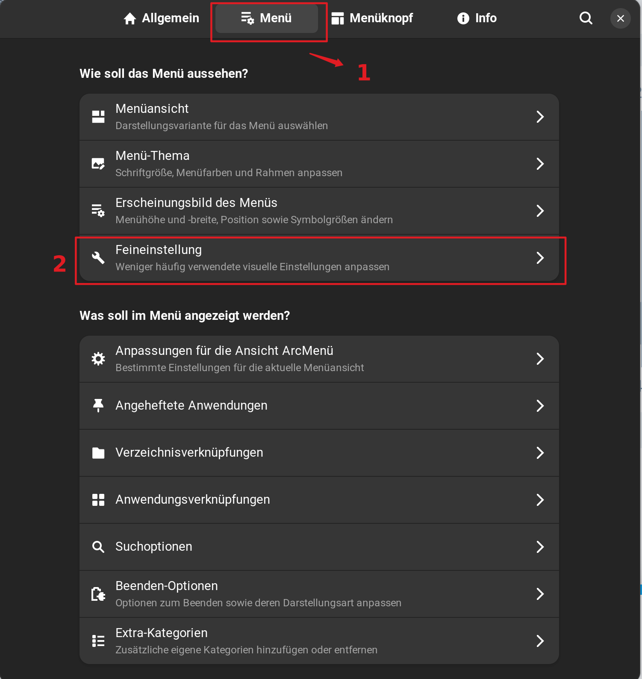Viewport: 642px width, 679px height.
Task: Expand Menüansicht via its chevron arrow
Action: pyautogui.click(x=540, y=117)
